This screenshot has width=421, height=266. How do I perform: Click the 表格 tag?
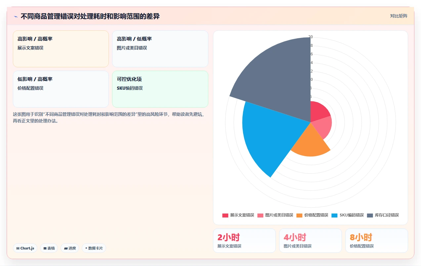click(49, 248)
